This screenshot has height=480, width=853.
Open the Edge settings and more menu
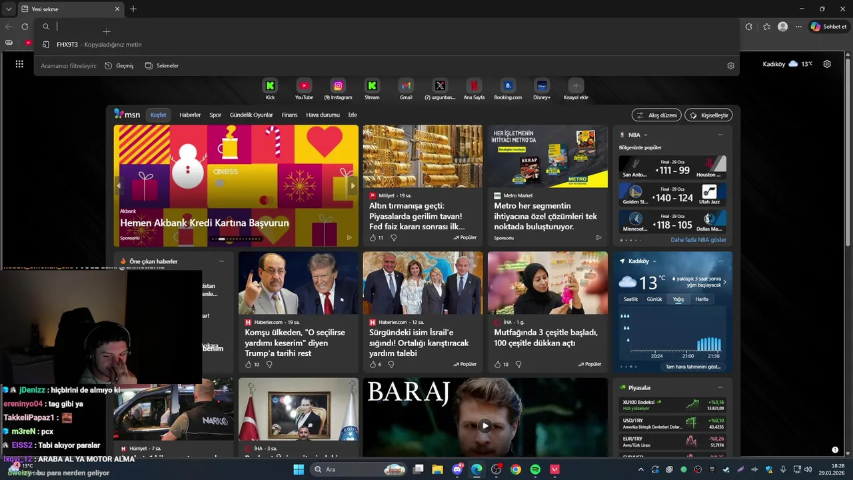(798, 27)
